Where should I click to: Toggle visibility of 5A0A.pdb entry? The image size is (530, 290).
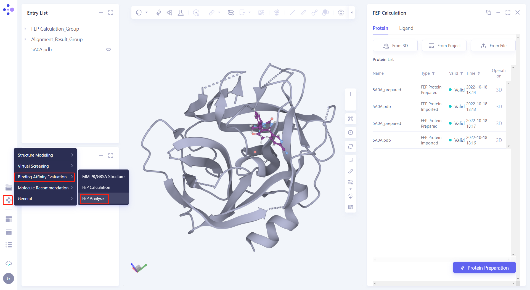108,50
